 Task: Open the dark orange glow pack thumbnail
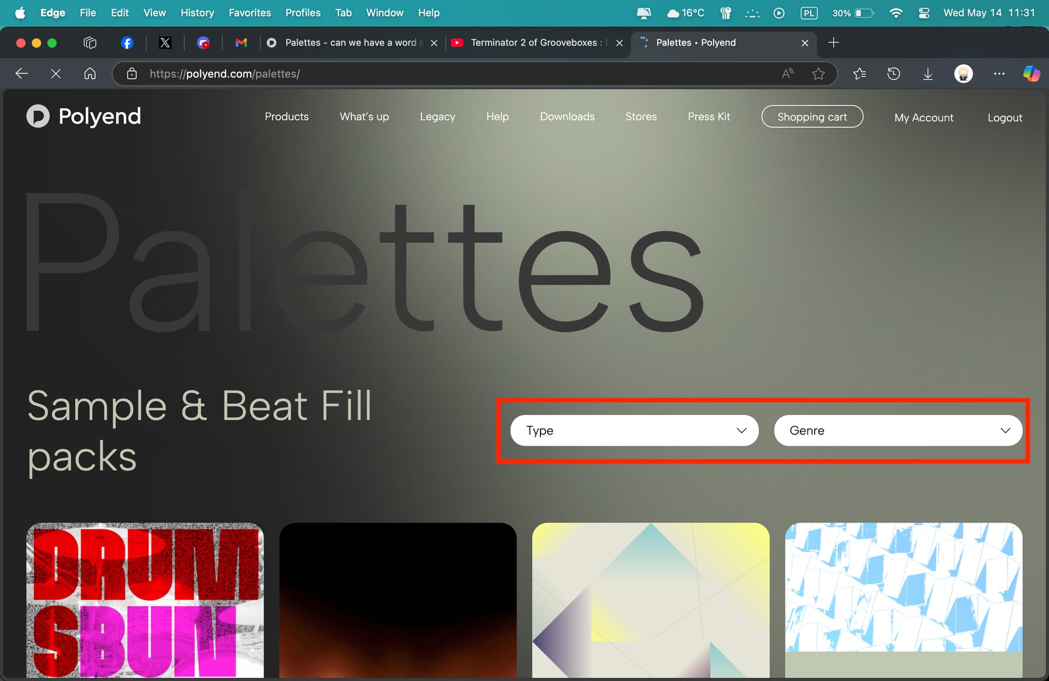pyautogui.click(x=398, y=600)
